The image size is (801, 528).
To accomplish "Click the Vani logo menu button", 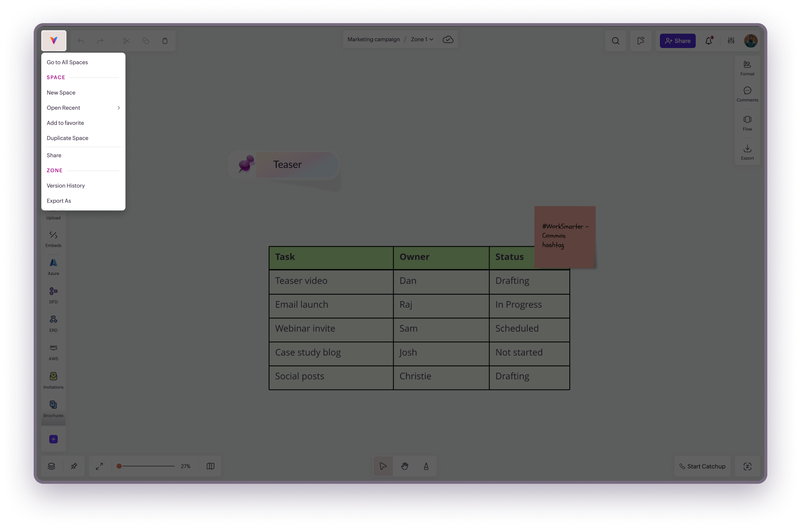I will click(x=54, y=41).
